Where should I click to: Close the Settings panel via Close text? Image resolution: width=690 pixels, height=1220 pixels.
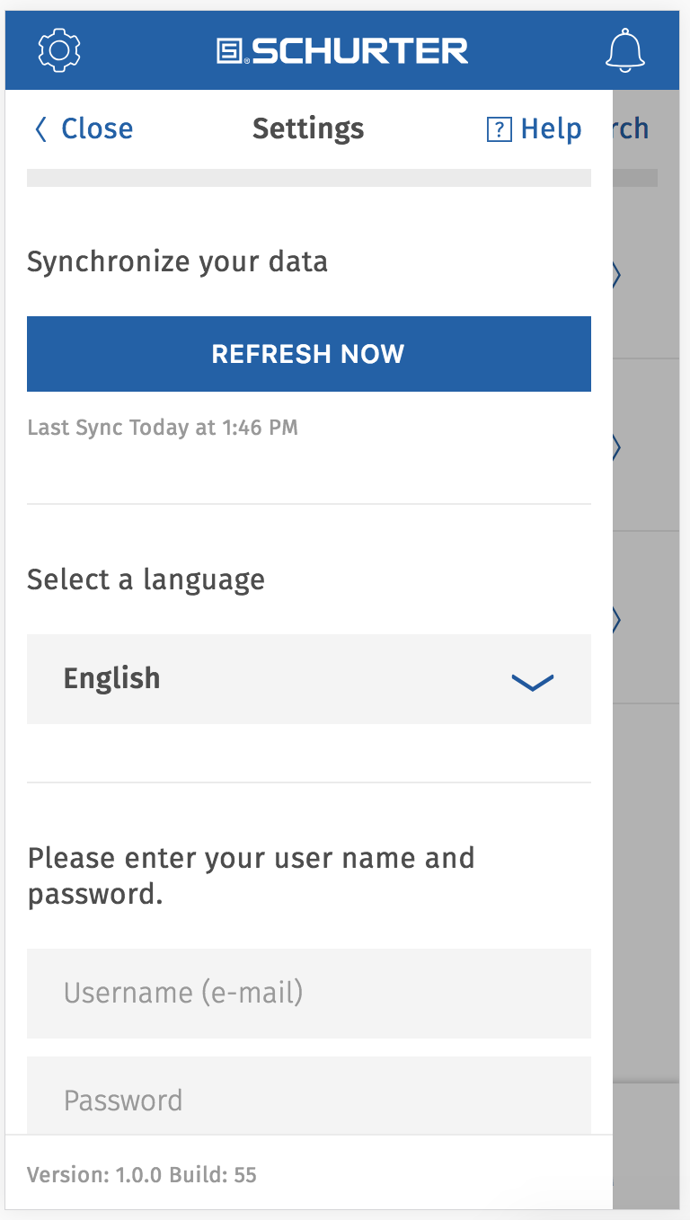pyautogui.click(x=97, y=129)
